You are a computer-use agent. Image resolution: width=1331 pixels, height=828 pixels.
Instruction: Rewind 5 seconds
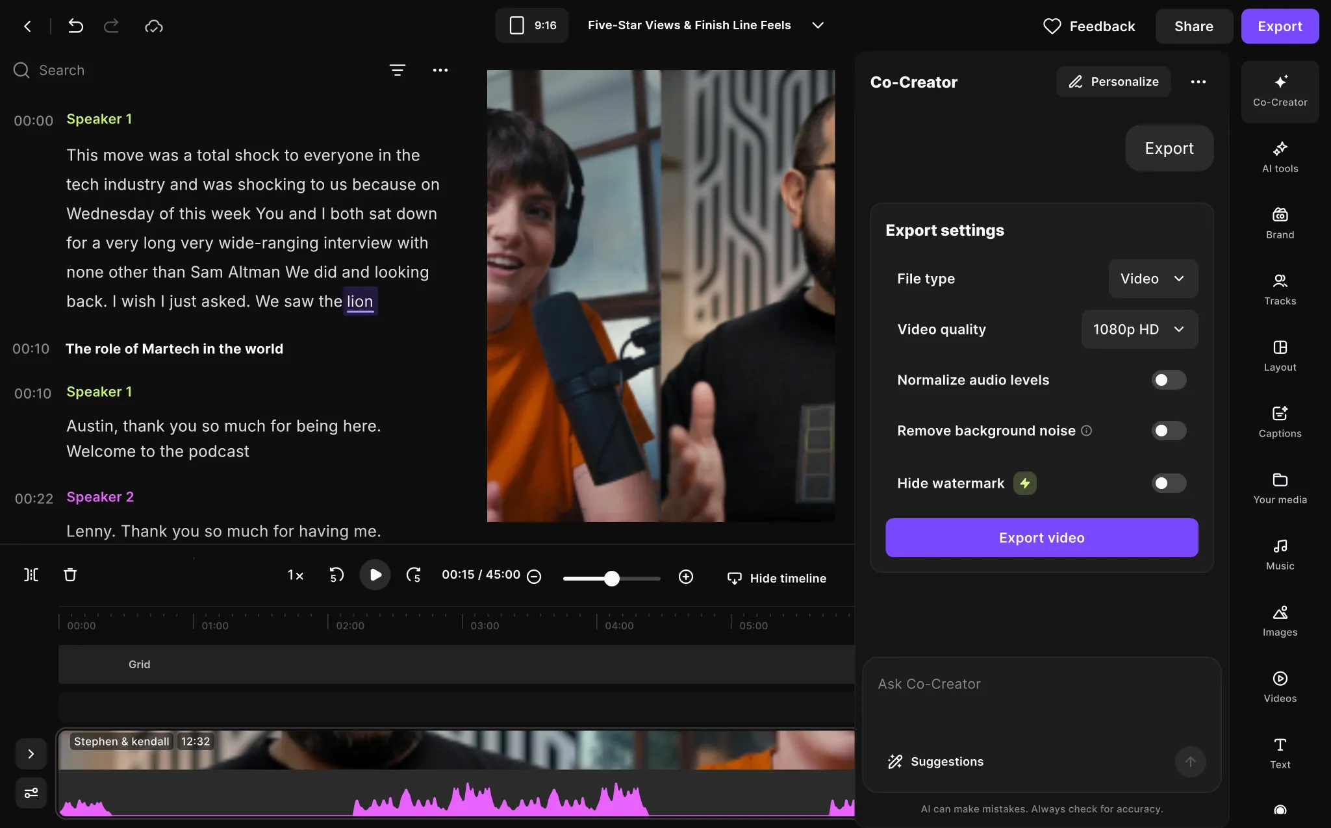coord(336,575)
